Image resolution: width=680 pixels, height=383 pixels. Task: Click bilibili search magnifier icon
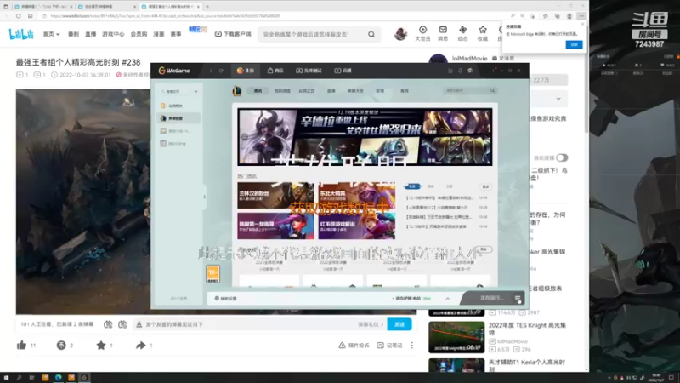(x=371, y=34)
